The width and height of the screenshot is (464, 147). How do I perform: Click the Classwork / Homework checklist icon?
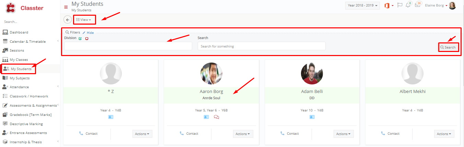5,96
